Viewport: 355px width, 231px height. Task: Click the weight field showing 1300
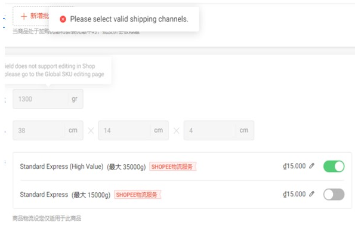(48, 99)
